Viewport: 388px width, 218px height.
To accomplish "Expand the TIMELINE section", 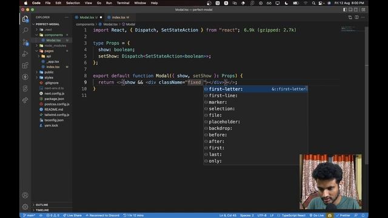I will [x=42, y=210].
